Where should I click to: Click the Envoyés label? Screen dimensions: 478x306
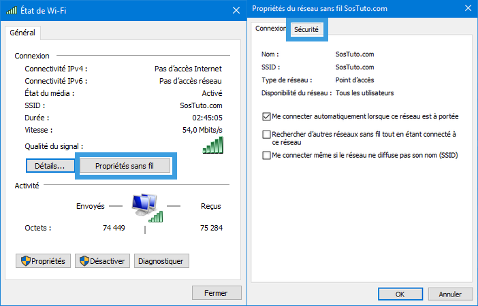pyautogui.click(x=91, y=206)
